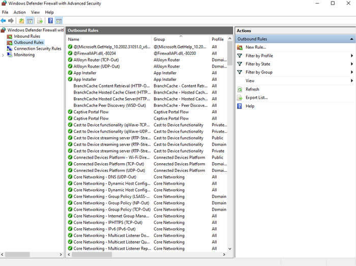Open the Action menu
Viewport: 356px width, 266px height.
[19, 12]
